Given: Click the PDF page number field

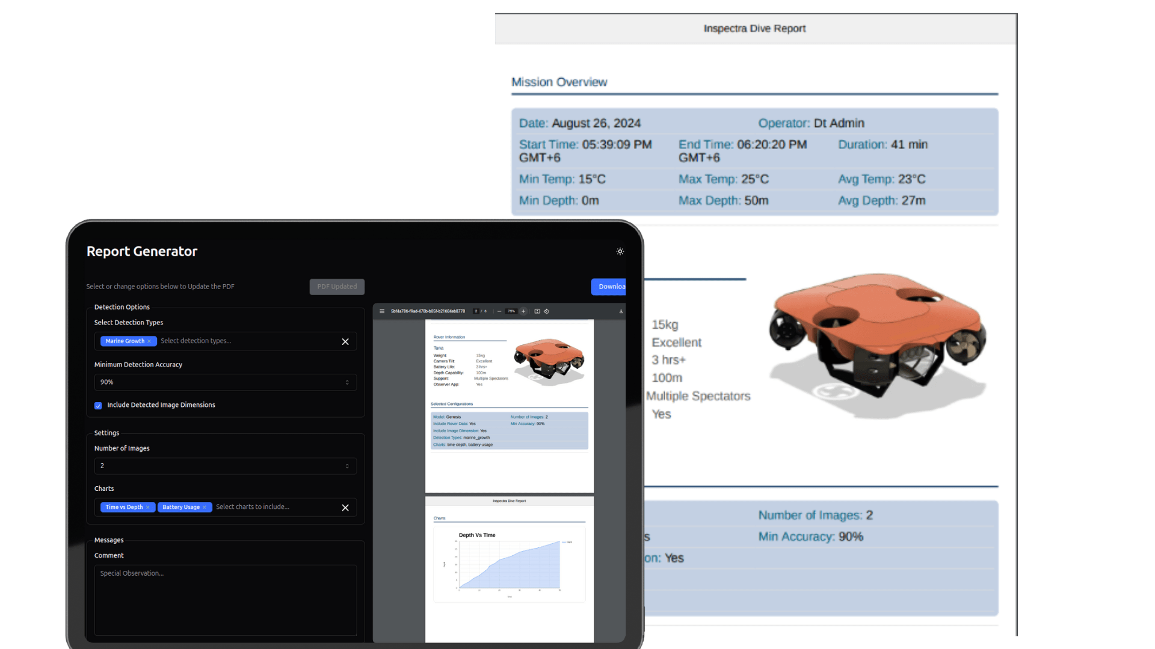Looking at the screenshot, I should (476, 311).
